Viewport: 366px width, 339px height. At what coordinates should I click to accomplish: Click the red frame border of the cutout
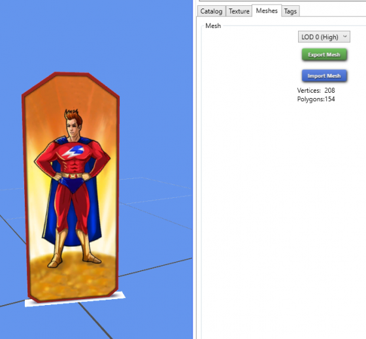click(x=24, y=187)
